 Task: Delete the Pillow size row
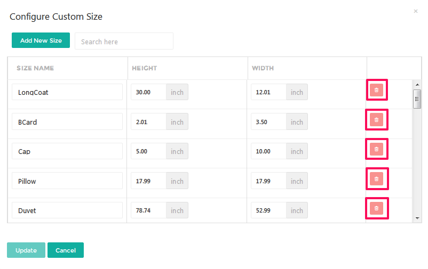[x=376, y=179]
